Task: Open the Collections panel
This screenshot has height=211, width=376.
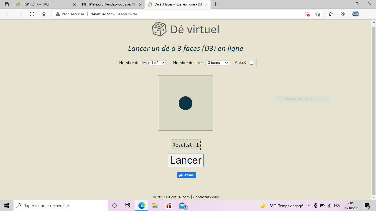Action: 343,14
